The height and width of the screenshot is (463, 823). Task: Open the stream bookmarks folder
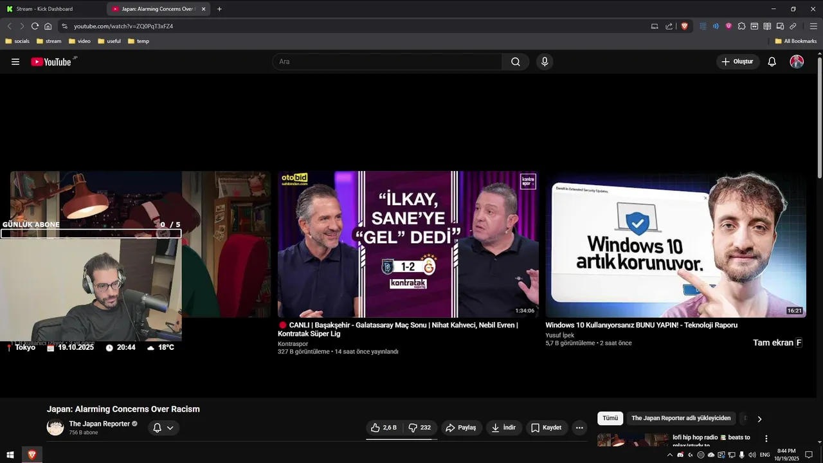(x=50, y=41)
